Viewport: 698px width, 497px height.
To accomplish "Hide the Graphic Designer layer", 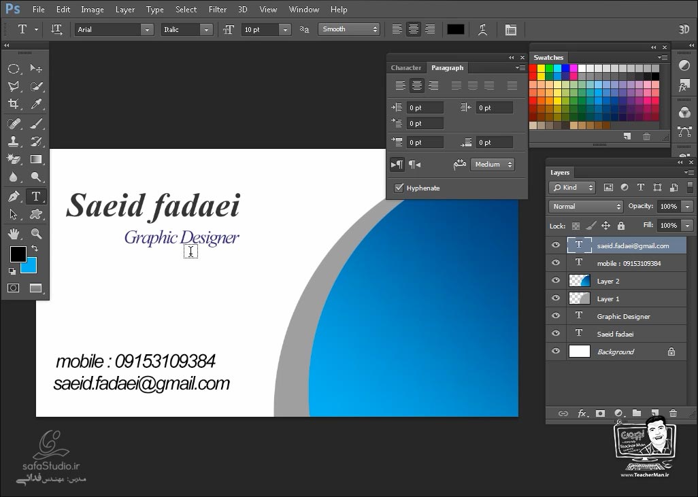I will tap(556, 315).
